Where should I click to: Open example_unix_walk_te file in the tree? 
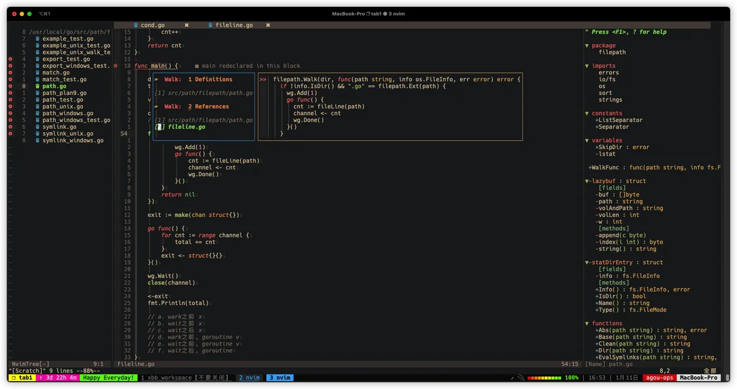coord(76,52)
